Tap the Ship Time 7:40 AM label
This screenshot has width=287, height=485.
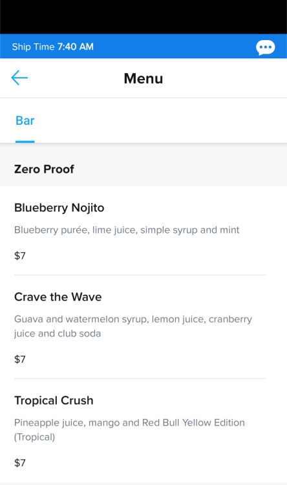point(52,47)
